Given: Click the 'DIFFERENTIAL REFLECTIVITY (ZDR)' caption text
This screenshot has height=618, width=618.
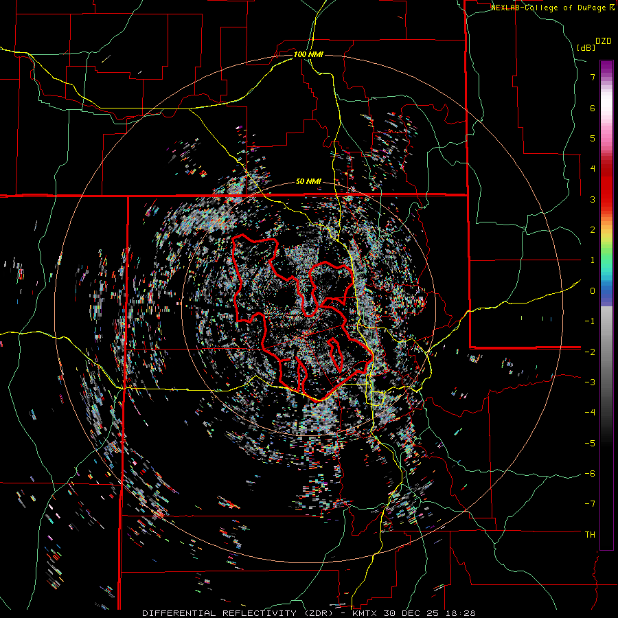Looking at the screenshot, I should (238, 613).
